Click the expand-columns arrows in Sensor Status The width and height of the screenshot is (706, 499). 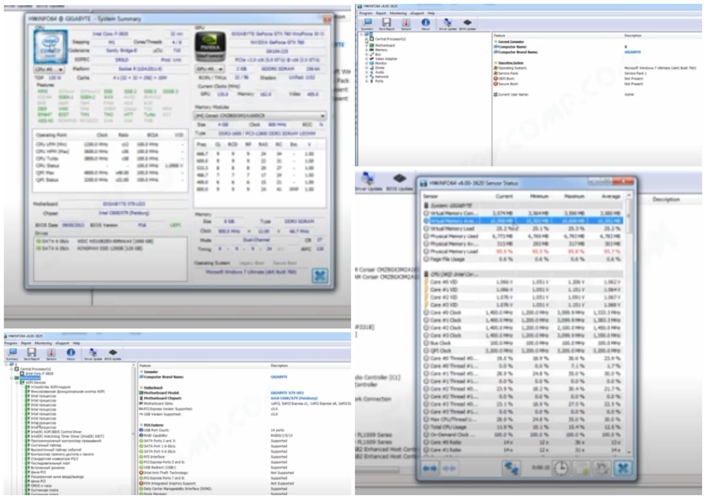[430, 469]
